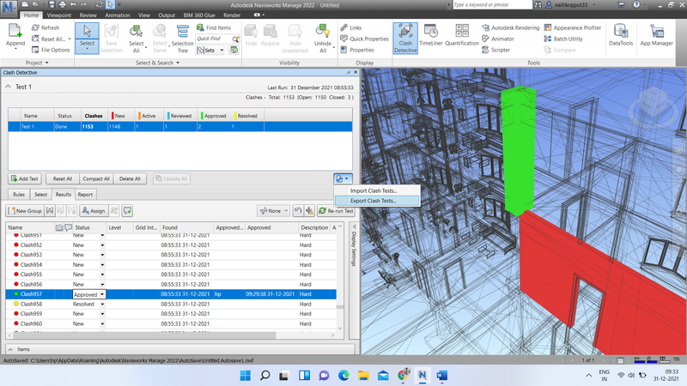The image size is (687, 386).
Task: Click the Unhide All icon
Action: 323,31
